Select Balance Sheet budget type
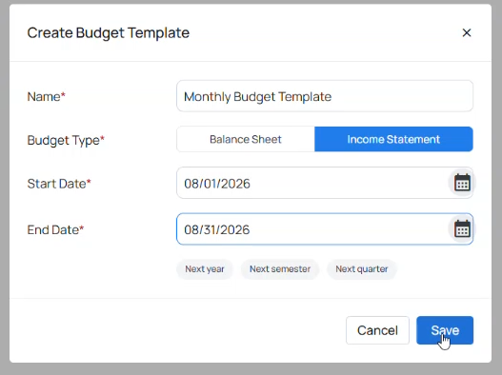 tap(246, 139)
